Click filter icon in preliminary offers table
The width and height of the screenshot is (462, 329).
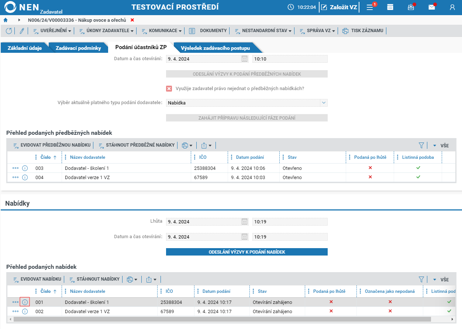pyautogui.click(x=421, y=145)
